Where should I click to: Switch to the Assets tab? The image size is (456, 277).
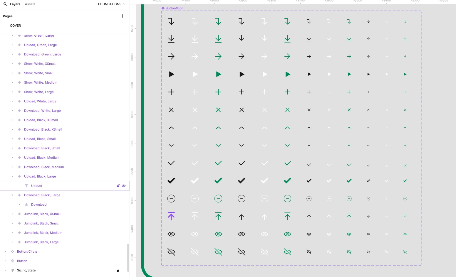(30, 4)
